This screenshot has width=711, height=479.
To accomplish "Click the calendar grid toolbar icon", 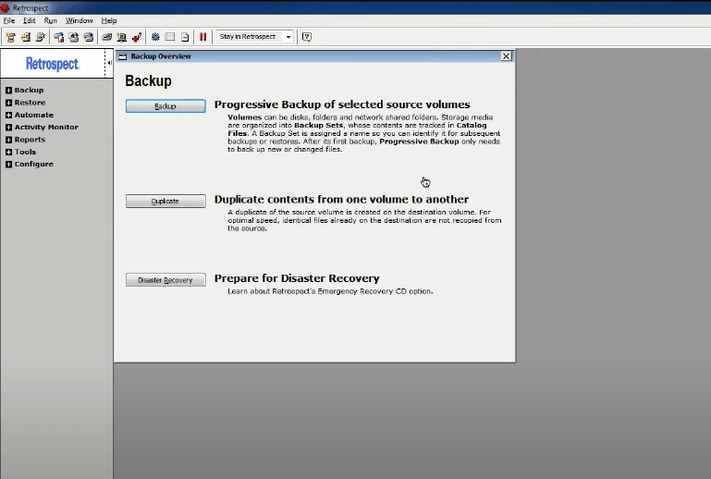I will coord(169,37).
